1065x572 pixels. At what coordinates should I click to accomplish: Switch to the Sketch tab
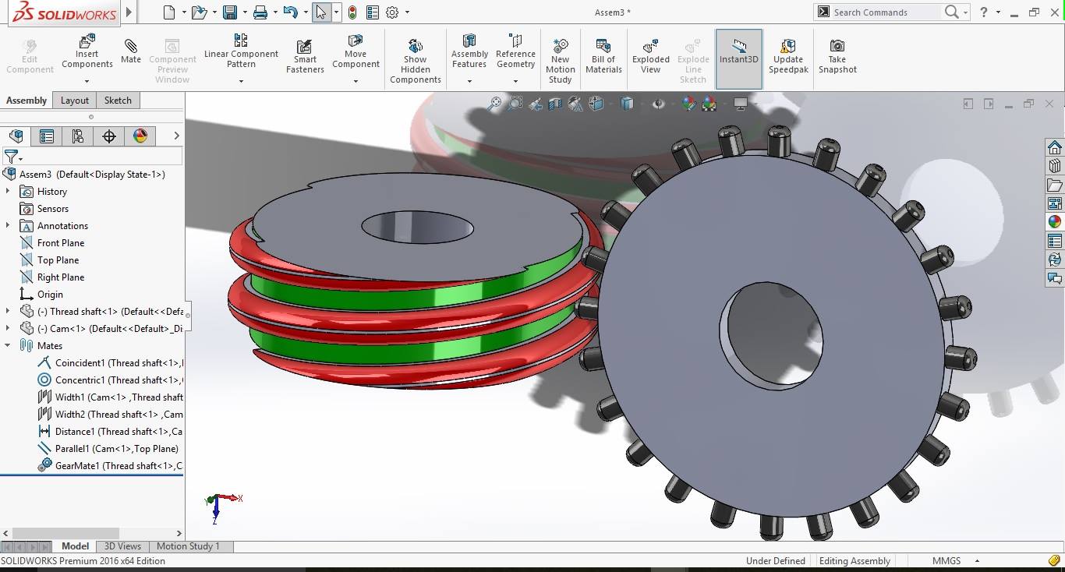(x=118, y=101)
